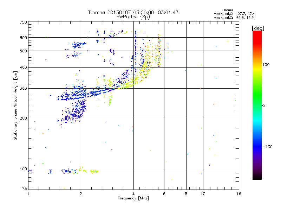Click x-axis tick label "8"
The height and width of the screenshot is (211, 281).
[186, 194]
